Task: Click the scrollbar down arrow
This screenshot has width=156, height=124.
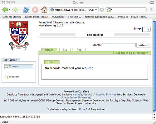Action: click(154, 118)
